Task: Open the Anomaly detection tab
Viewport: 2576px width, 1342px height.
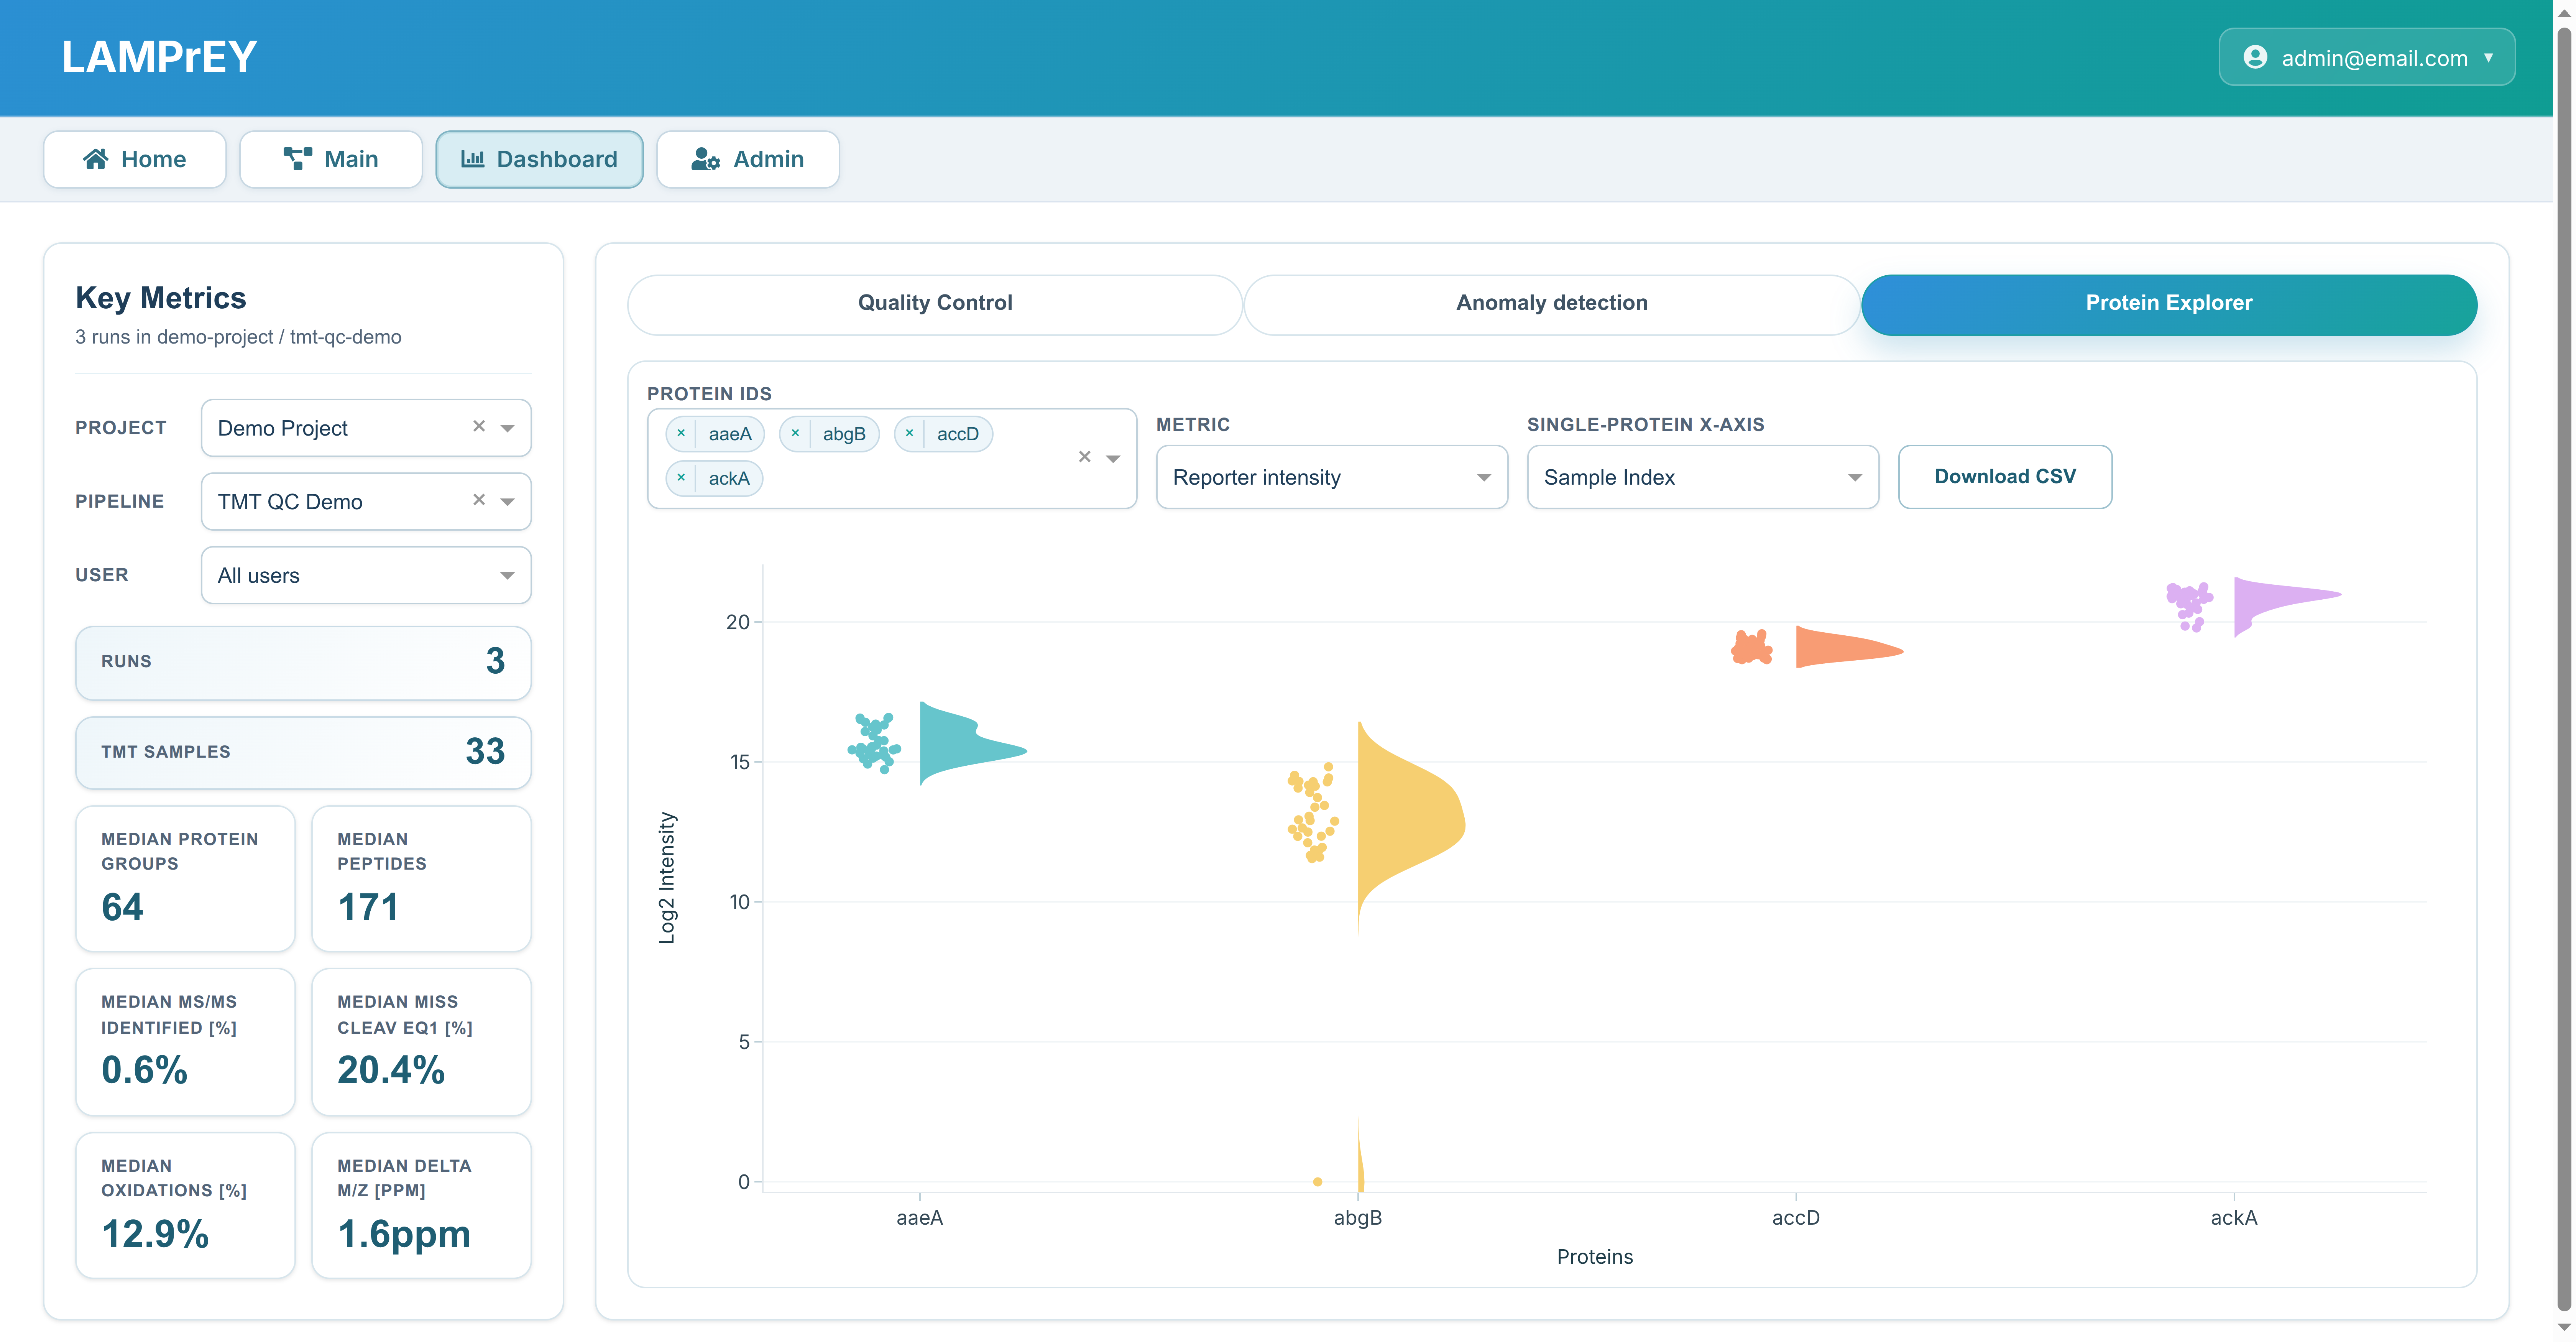Action: point(1551,303)
